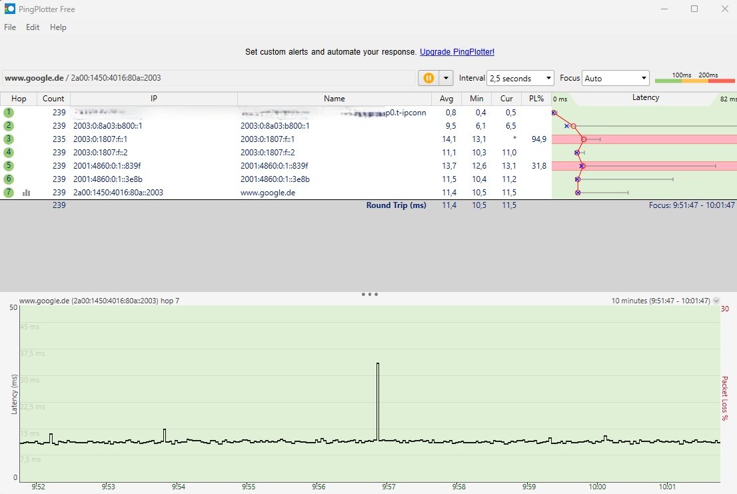This screenshot has height=494, width=737.
Task: Click the three-dot panel splitter handle
Action: [x=369, y=294]
